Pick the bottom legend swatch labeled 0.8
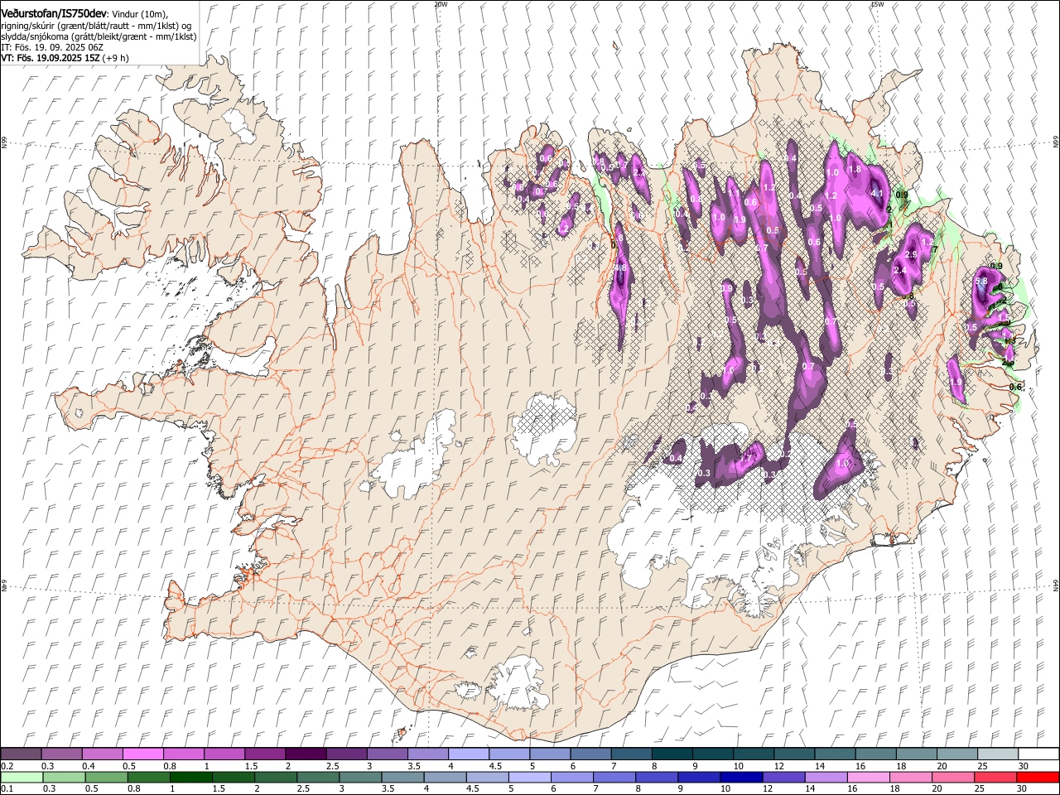 point(148,777)
